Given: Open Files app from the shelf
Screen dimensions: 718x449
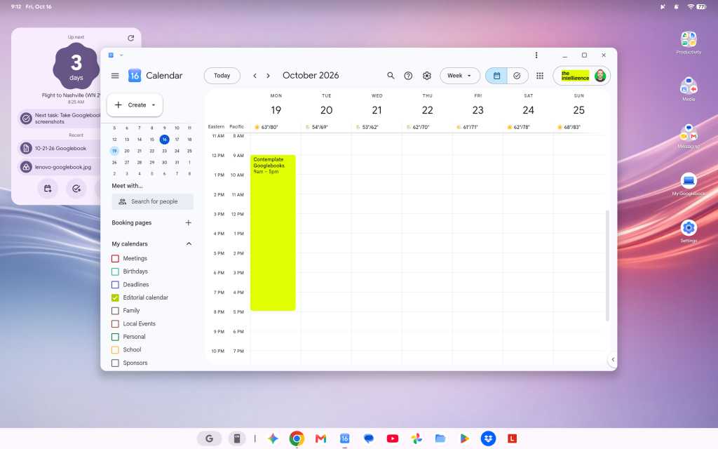Looking at the screenshot, I should (440, 438).
